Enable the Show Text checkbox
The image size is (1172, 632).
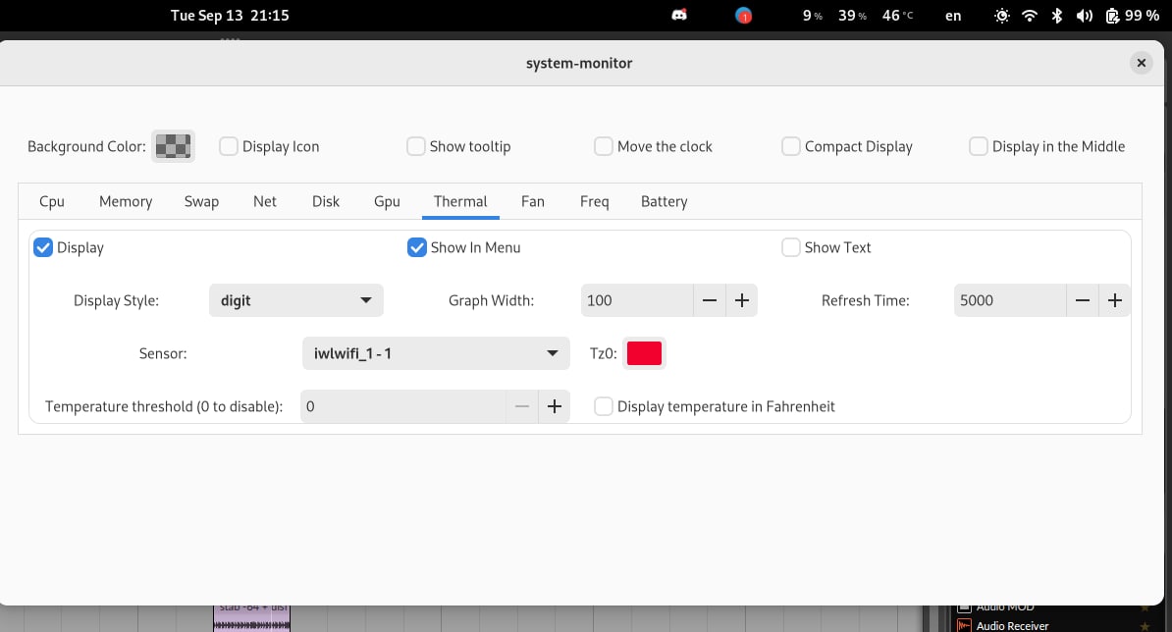791,247
